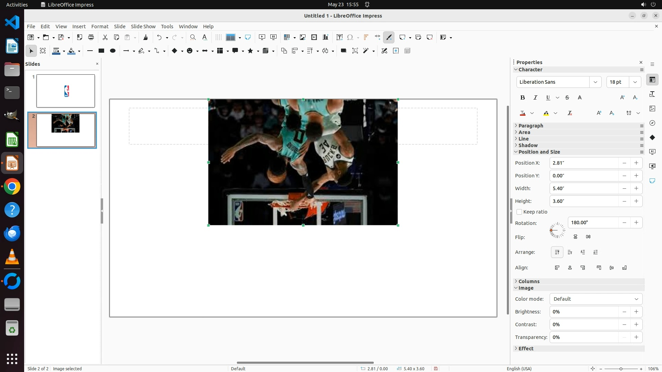Image resolution: width=662 pixels, height=372 pixels.
Task: Click the Insert Chart toolbar icon
Action: click(325, 38)
